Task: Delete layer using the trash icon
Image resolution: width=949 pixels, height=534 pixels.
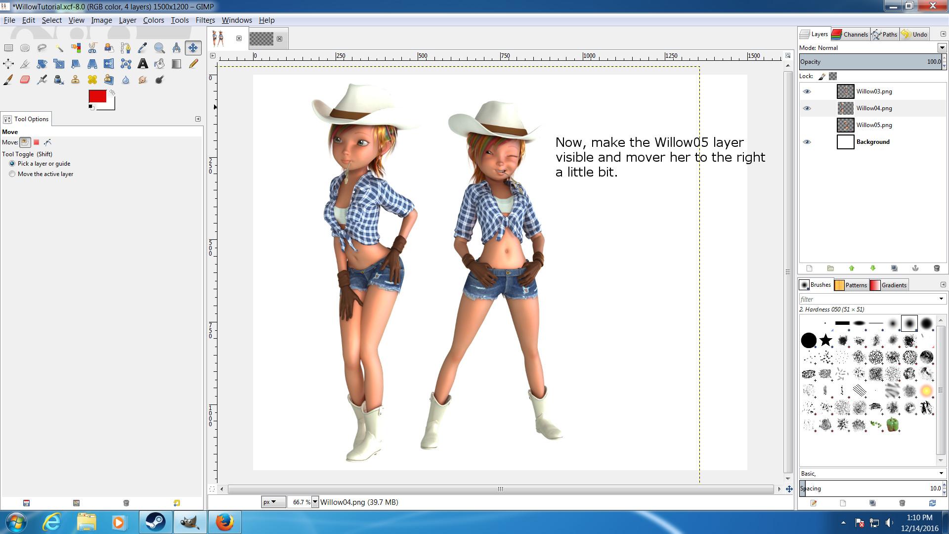Action: (x=936, y=268)
